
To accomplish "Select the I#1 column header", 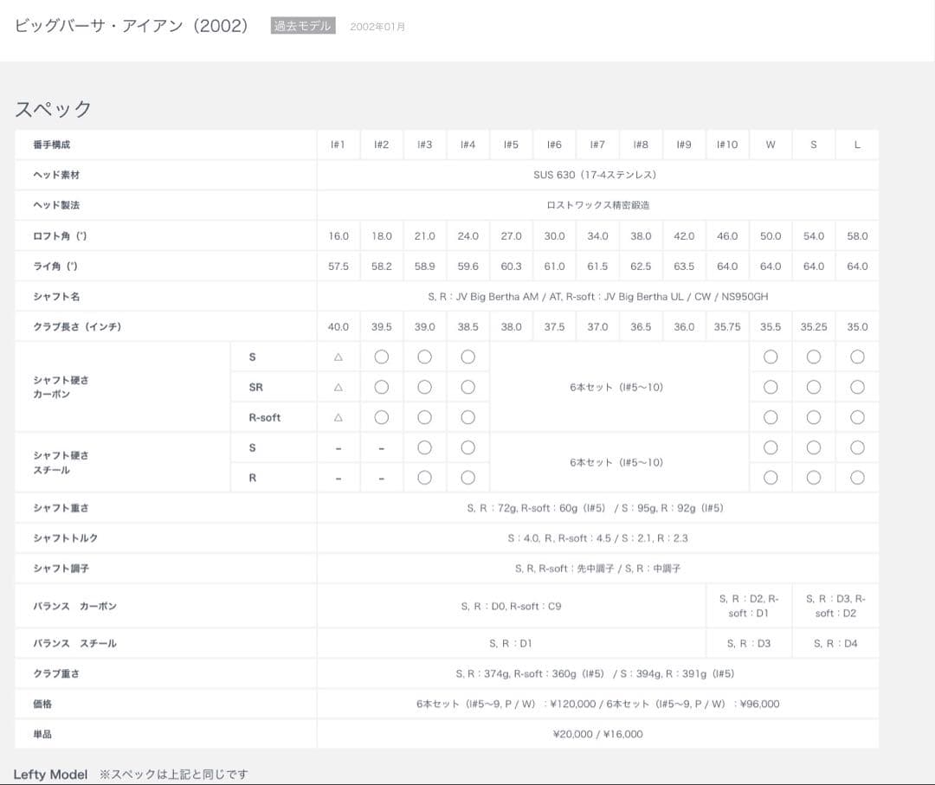I will click(x=339, y=145).
